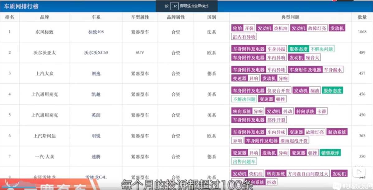Click the 发动机 抖动 tag
Image resolution: width=373 pixels, height=190 pixels.
[x=279, y=111]
